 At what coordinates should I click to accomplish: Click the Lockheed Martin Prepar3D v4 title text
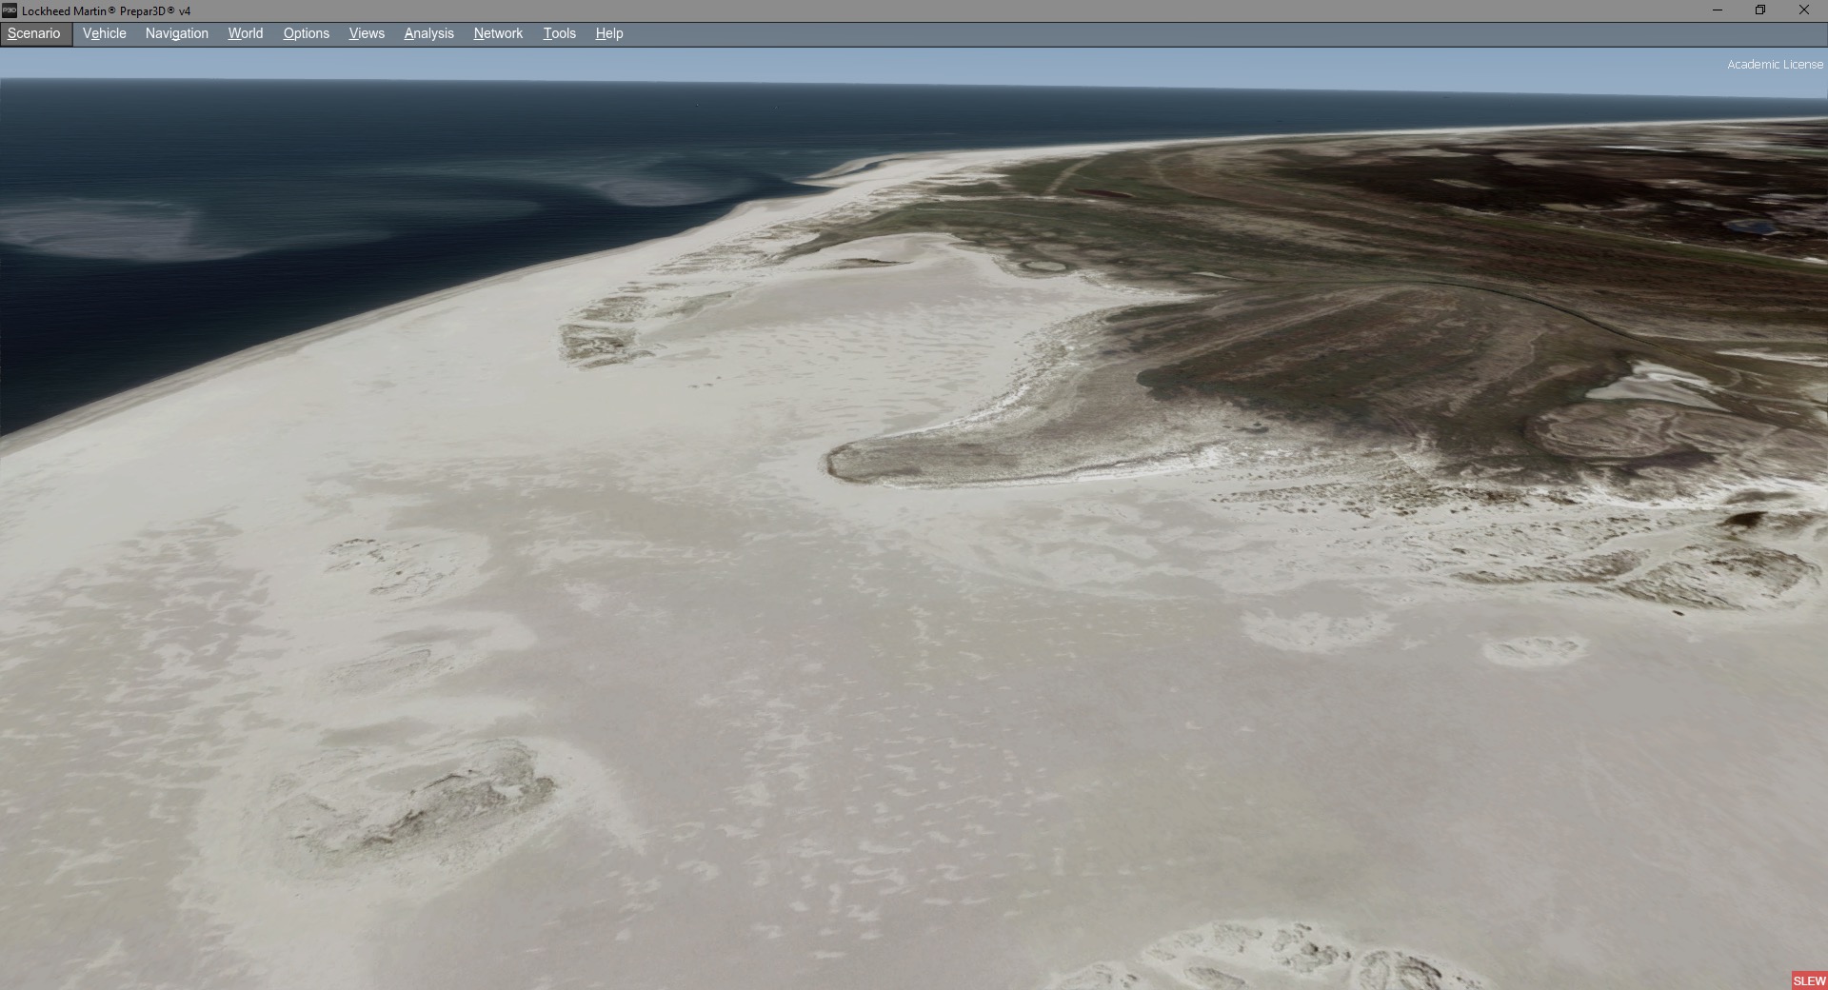point(106,11)
